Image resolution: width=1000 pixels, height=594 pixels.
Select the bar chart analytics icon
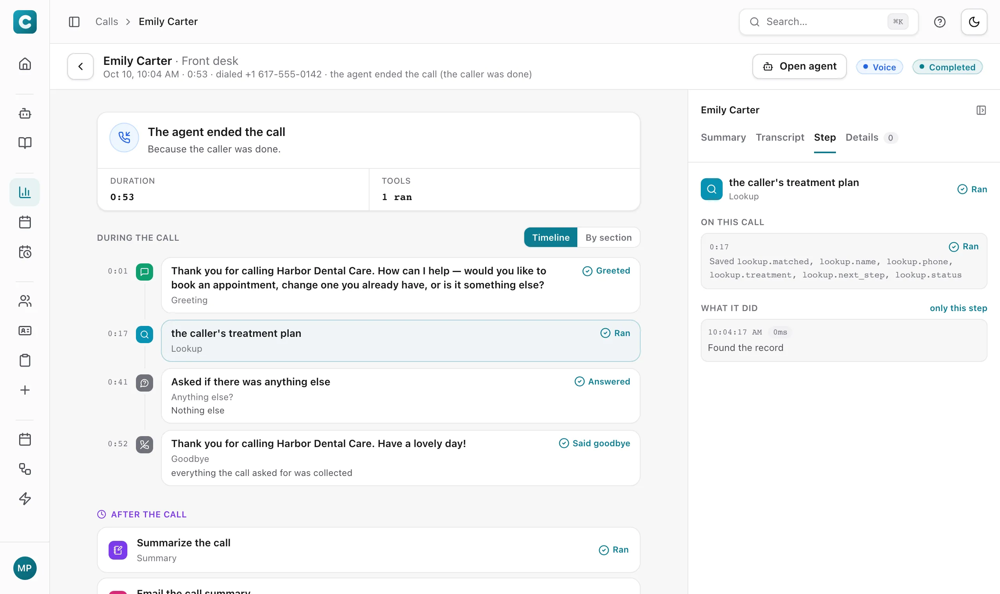tap(25, 193)
